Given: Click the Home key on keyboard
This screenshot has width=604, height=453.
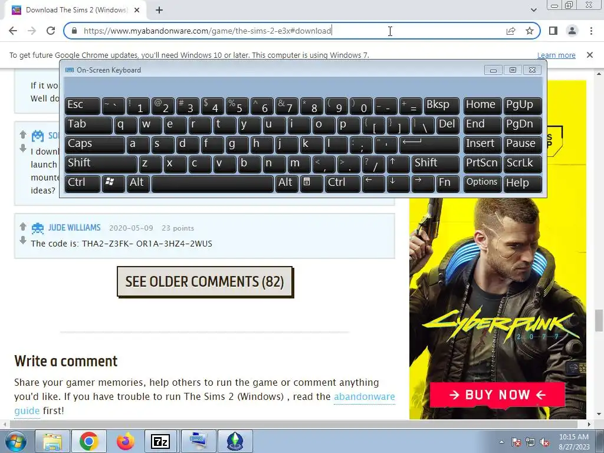Looking at the screenshot, I should (482, 106).
